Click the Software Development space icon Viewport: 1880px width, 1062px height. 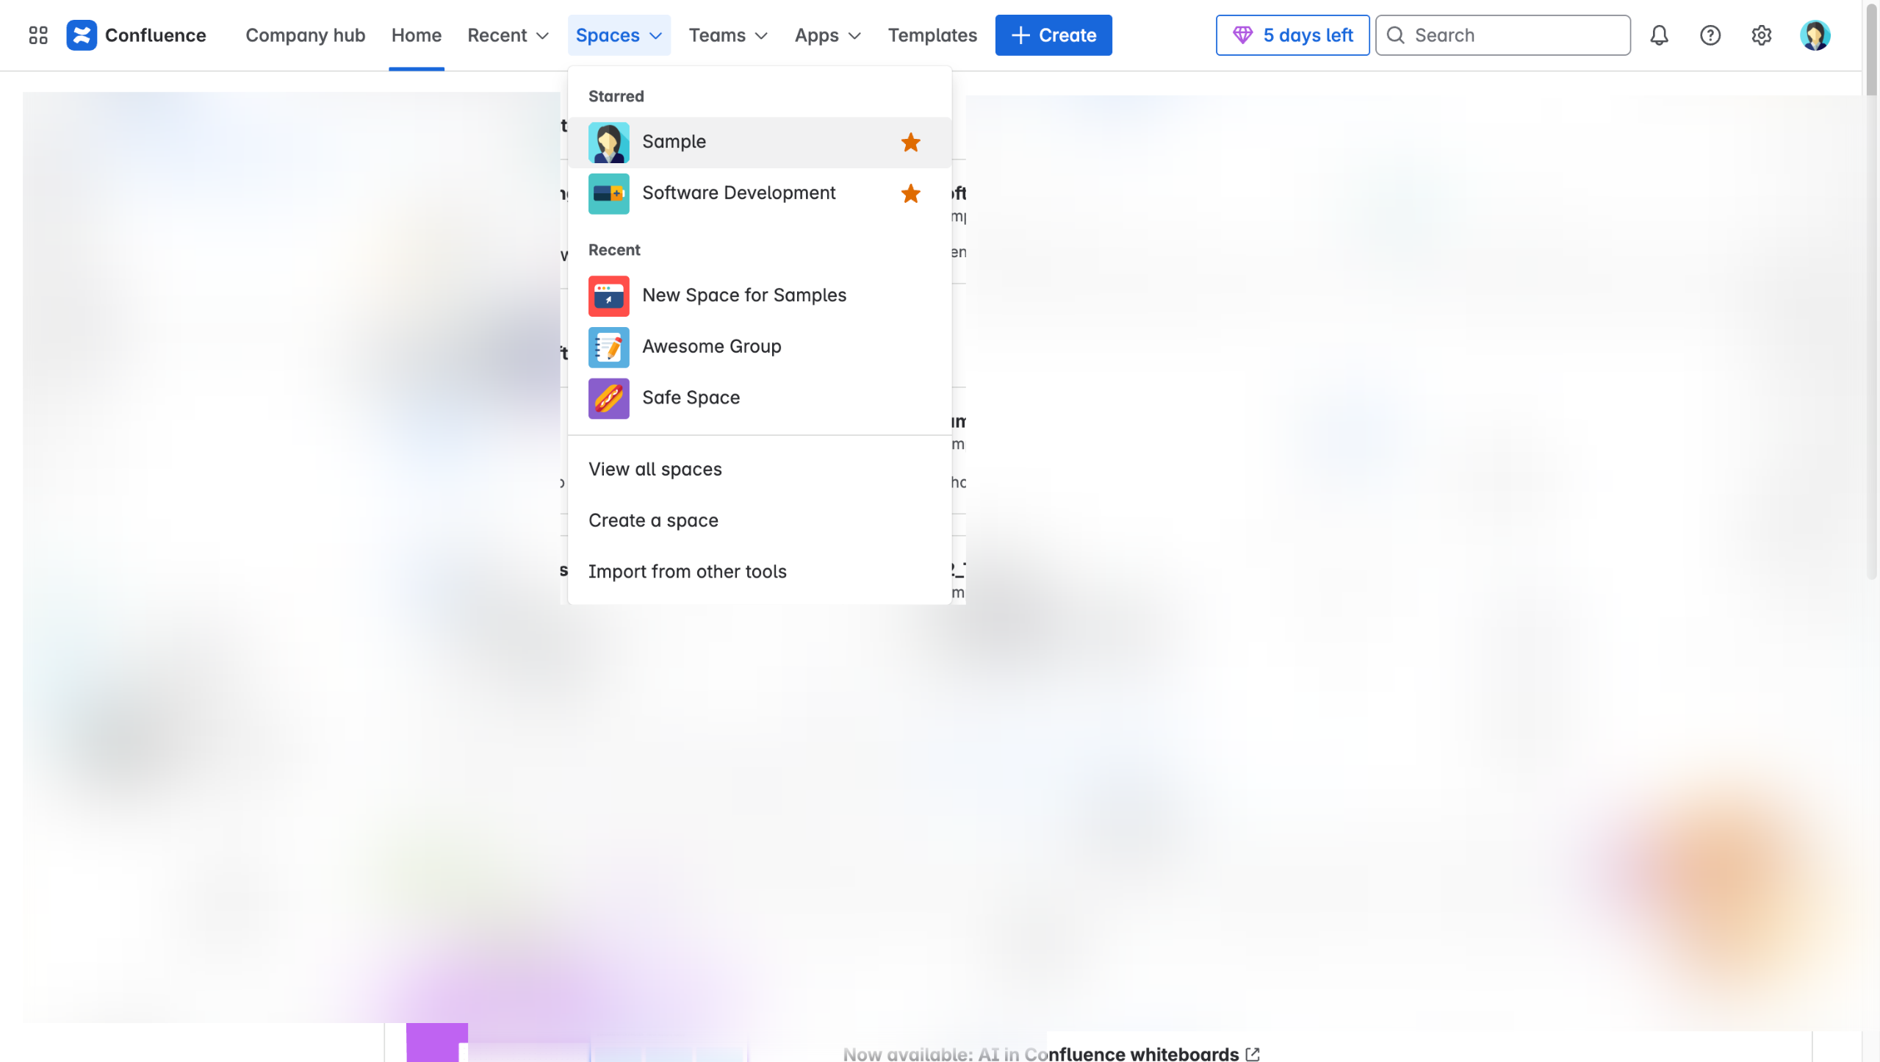[x=608, y=193]
